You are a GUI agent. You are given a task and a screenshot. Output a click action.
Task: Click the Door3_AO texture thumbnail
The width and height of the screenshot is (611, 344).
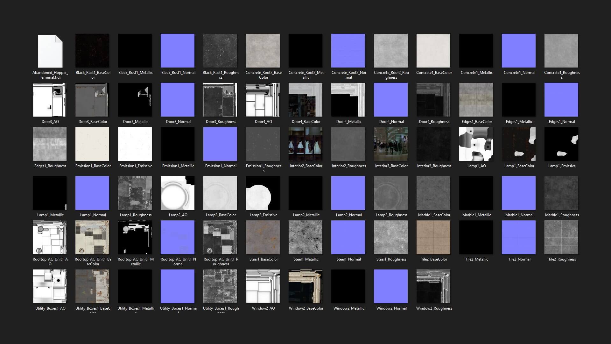[50, 100]
